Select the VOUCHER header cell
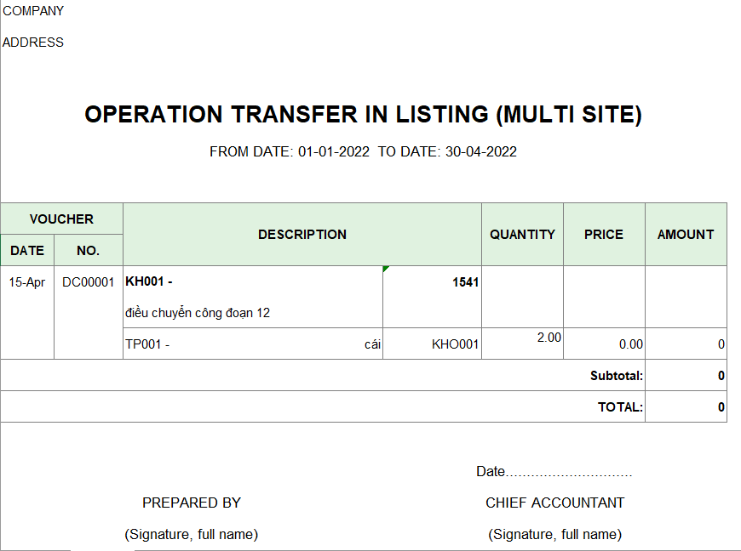741x551 pixels. point(61,219)
